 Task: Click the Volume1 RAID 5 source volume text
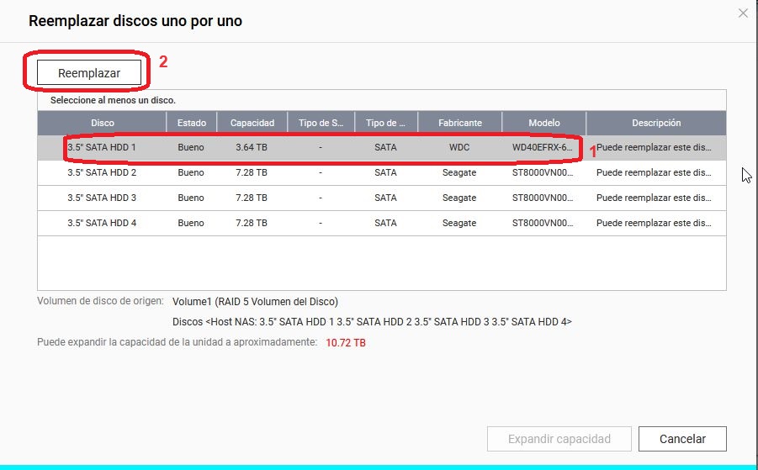point(255,301)
